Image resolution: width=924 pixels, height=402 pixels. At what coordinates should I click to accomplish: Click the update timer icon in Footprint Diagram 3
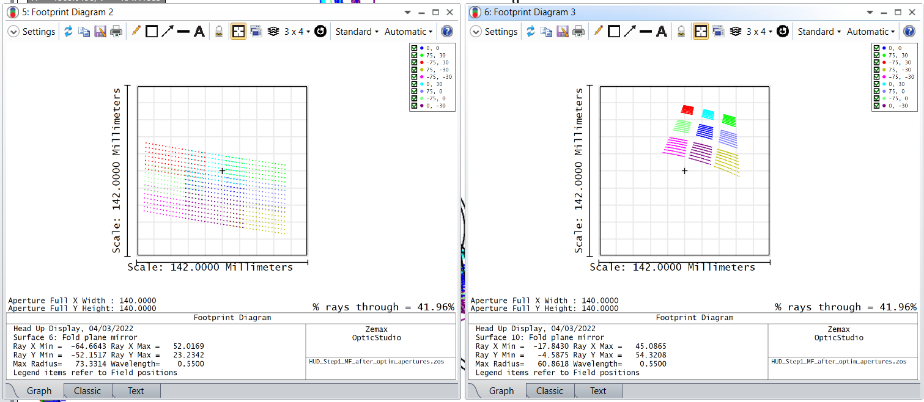783,32
